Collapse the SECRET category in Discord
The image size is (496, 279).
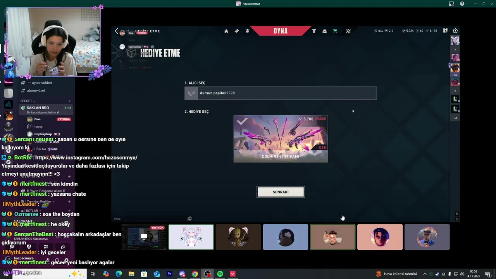[x=28, y=101]
